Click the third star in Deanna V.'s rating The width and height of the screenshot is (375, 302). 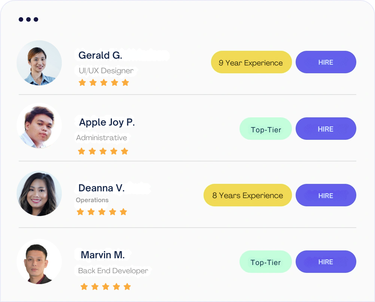(102, 212)
